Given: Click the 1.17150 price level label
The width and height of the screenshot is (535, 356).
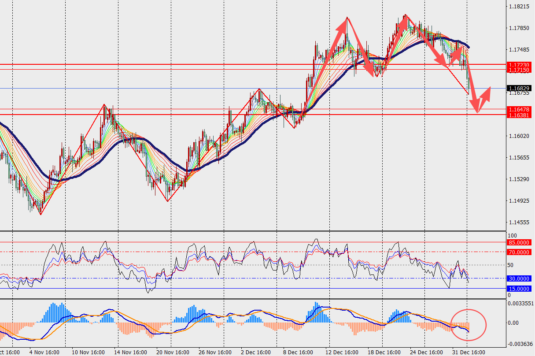Looking at the screenshot, I should pyautogui.click(x=518, y=70).
